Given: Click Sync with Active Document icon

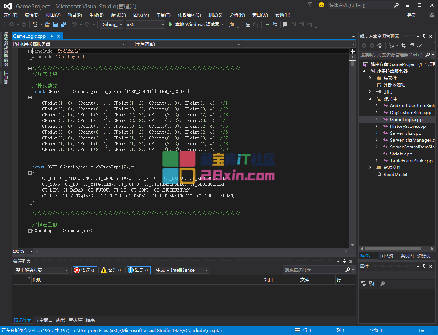Looking at the screenshot, I should pyautogui.click(x=403, y=46).
